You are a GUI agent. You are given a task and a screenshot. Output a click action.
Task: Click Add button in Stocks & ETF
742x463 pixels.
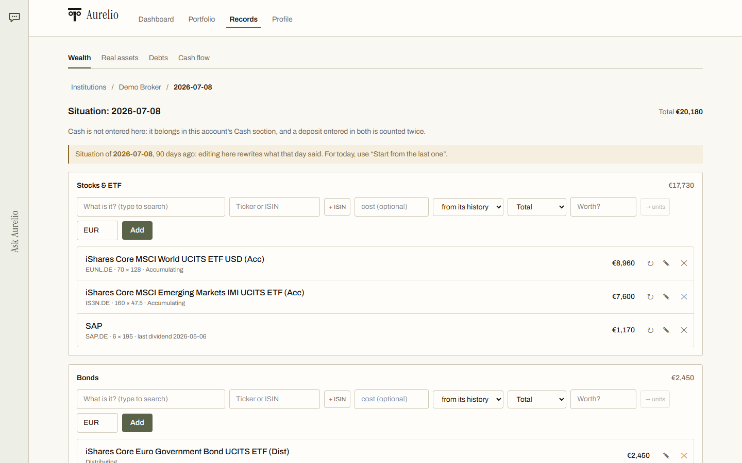coord(137,230)
